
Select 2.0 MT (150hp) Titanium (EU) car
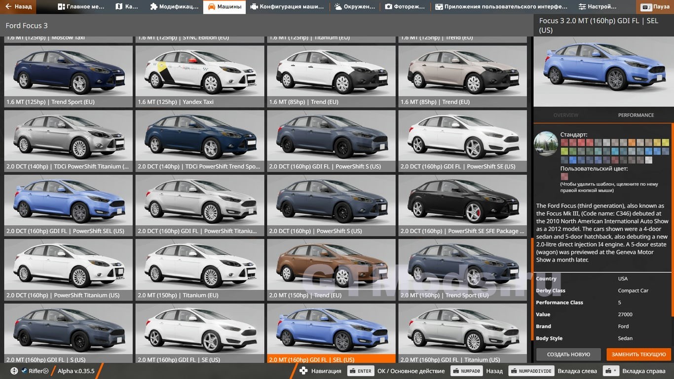(x=200, y=270)
